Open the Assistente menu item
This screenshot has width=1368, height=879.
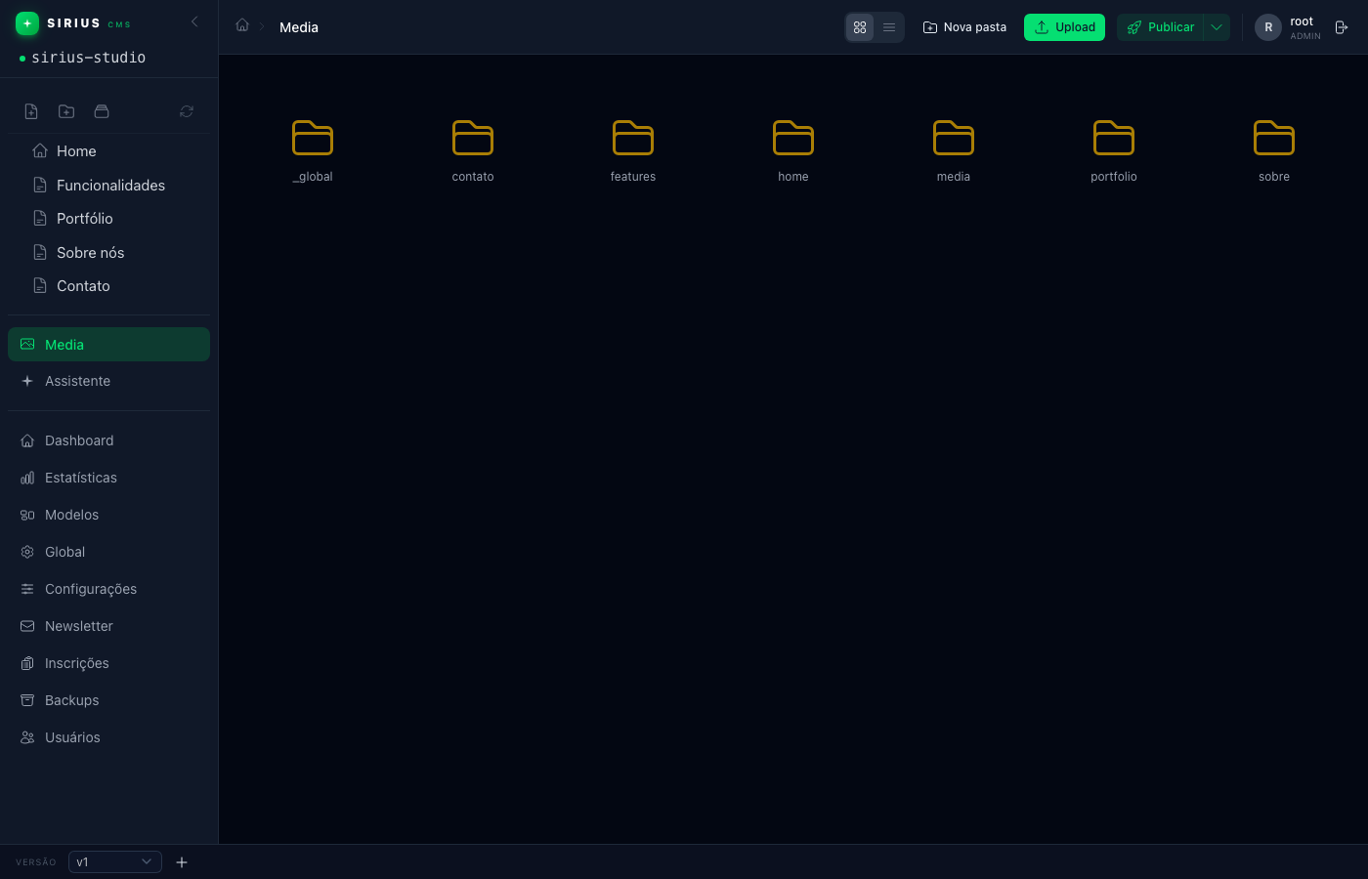click(x=108, y=381)
